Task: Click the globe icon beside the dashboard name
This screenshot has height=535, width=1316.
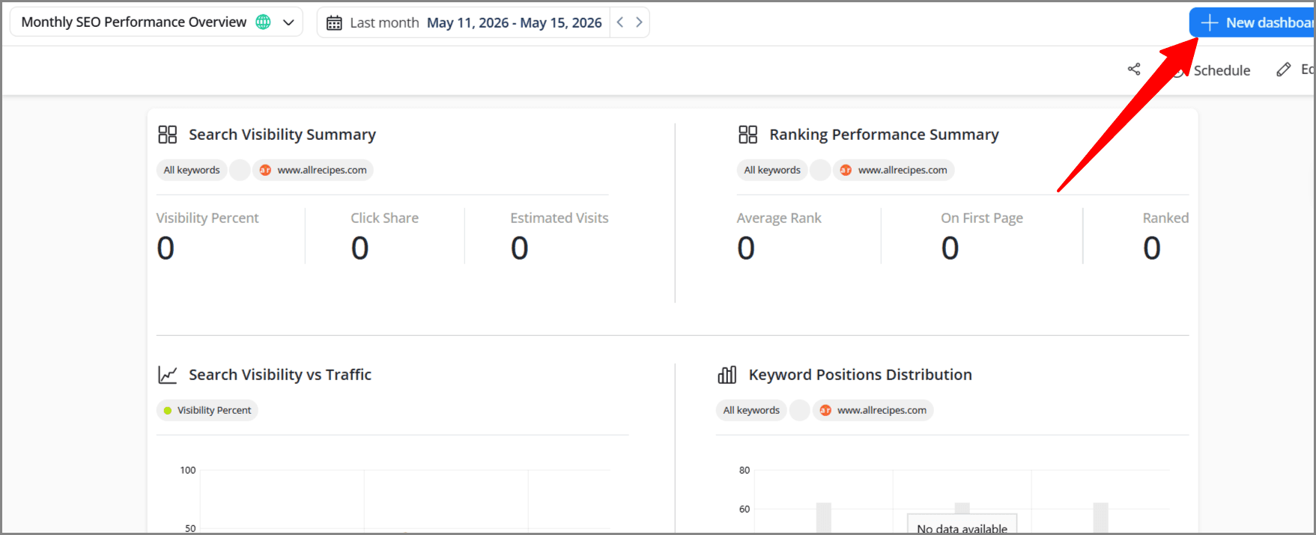Action: point(263,22)
